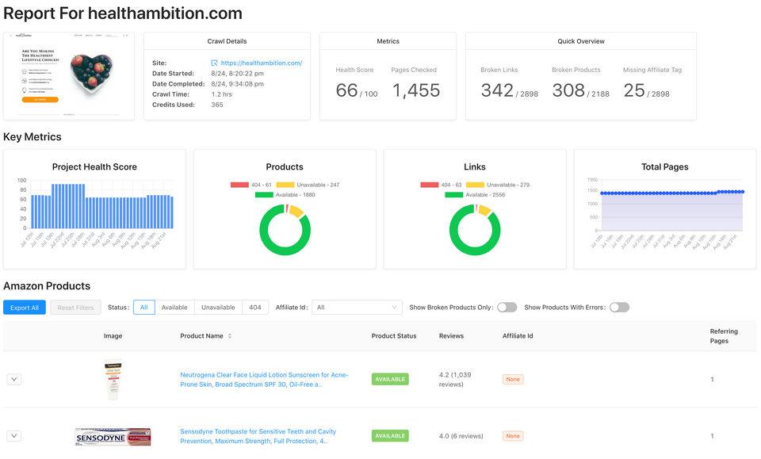Click the Referring Pages column header

[x=724, y=336]
